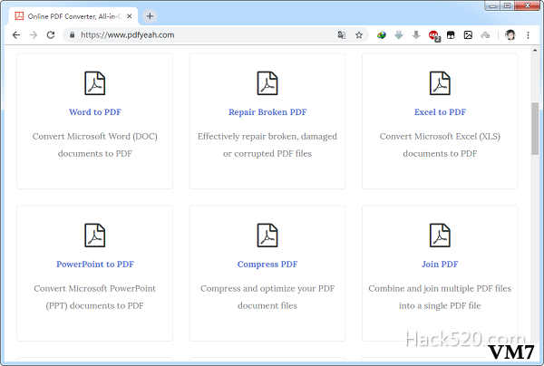Click the text "Combine and join multiple PDF files"
This screenshot has height=366, width=544.
(440, 289)
